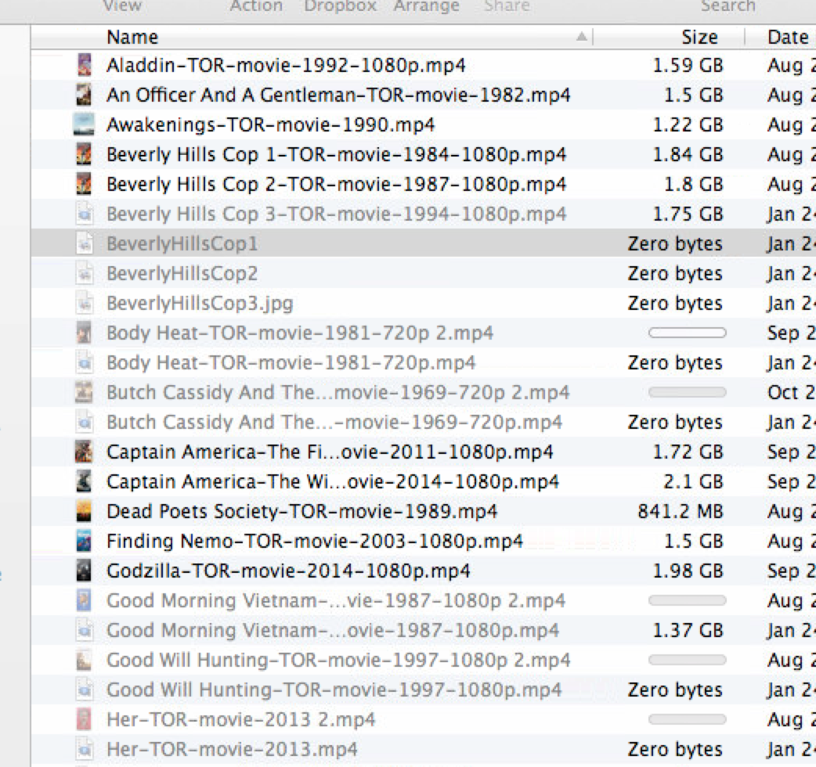Click the Body Heat 2.mp4 sync progress bar
816x767 pixels.
pyautogui.click(x=687, y=333)
